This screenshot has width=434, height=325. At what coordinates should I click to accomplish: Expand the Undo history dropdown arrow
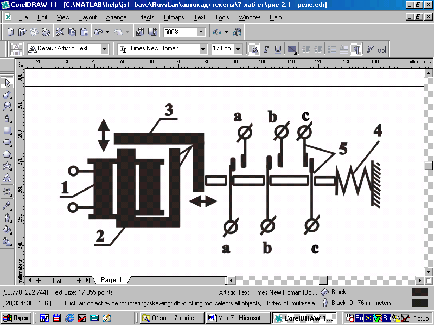(107, 32)
